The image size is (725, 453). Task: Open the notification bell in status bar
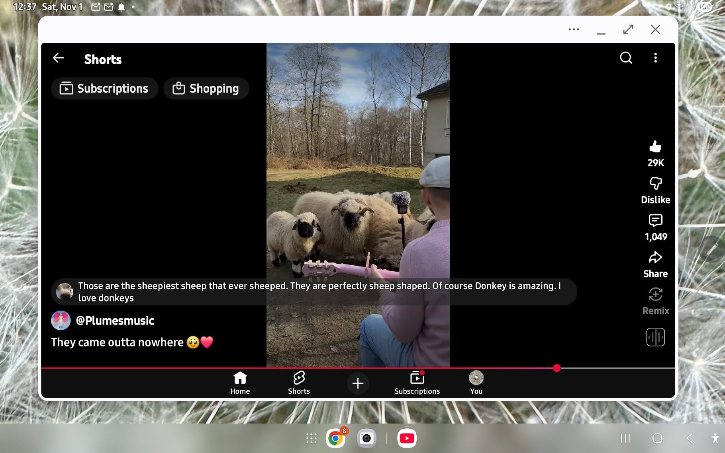[121, 7]
